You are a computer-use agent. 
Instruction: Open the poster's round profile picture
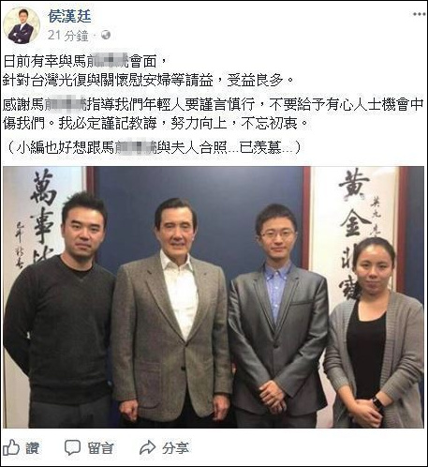pyautogui.click(x=22, y=25)
